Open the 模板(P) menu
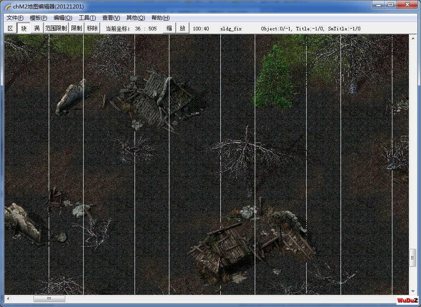The width and height of the screenshot is (421, 307). click(x=38, y=18)
